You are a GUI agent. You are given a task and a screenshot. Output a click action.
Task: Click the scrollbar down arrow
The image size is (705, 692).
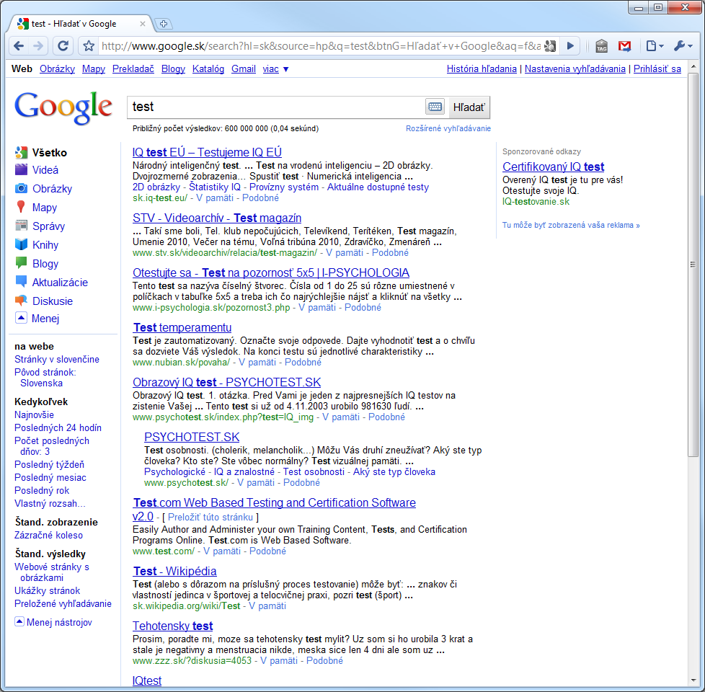pos(693,680)
